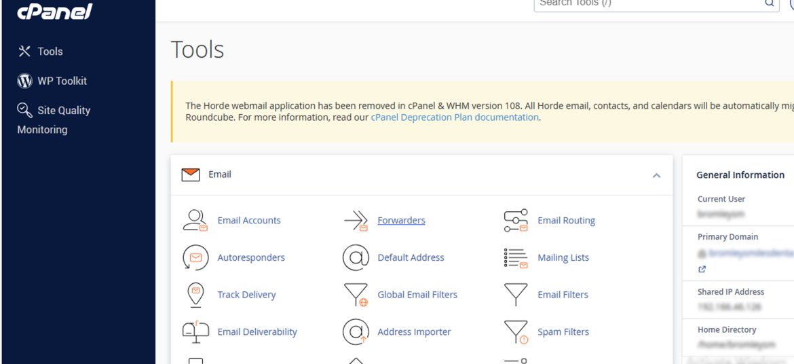This screenshot has width=794, height=364.
Task: Open WP Toolkit in the sidebar
Action: pyautogui.click(x=62, y=81)
